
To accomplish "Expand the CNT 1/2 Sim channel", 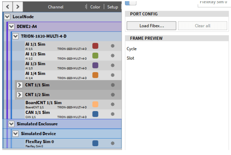I will 20,95.
